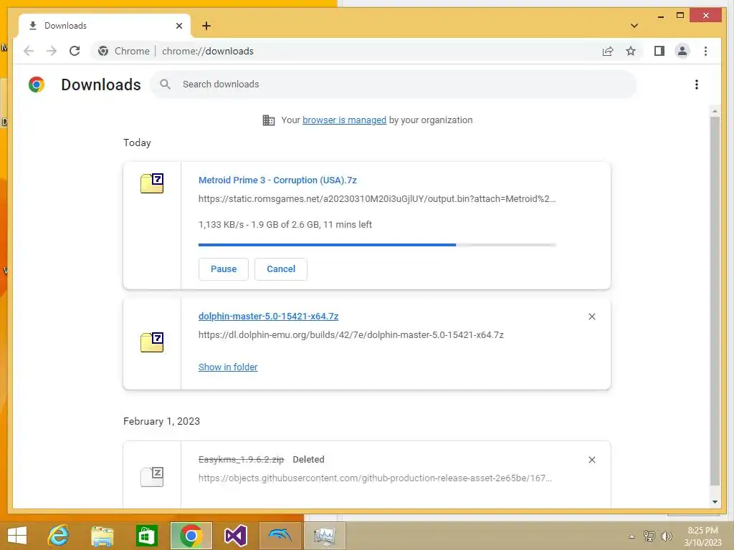Open the tab search chevron
Screen dimensions: 734x550
(x=634, y=26)
